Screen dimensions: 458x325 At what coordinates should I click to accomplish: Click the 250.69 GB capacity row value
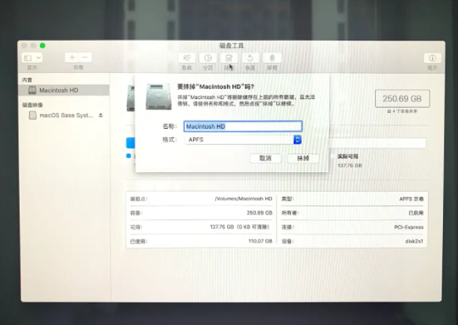tap(259, 213)
